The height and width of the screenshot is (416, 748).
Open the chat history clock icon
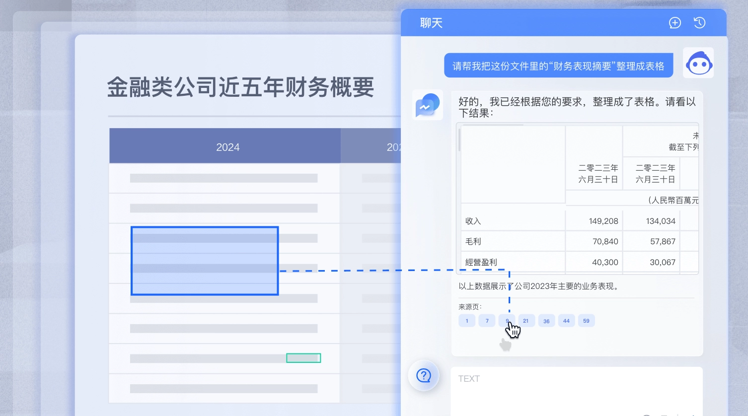[699, 23]
